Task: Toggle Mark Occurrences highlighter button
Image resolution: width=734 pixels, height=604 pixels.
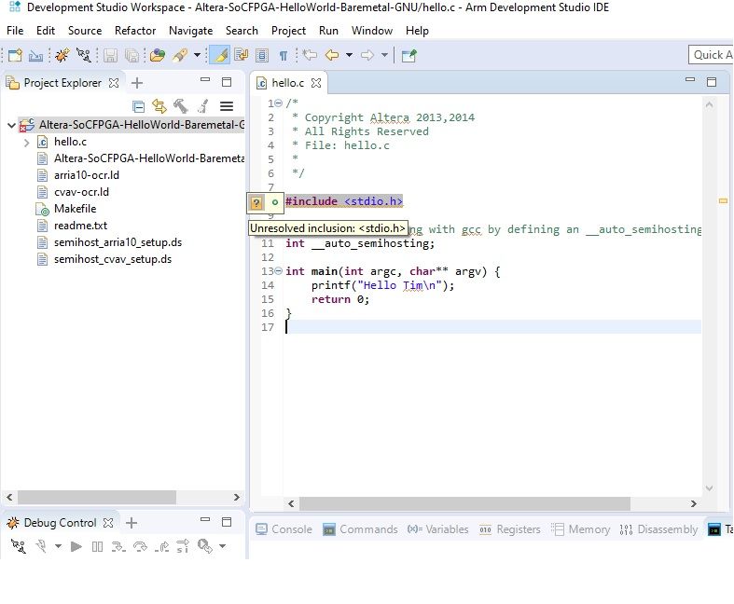Action: [219, 55]
